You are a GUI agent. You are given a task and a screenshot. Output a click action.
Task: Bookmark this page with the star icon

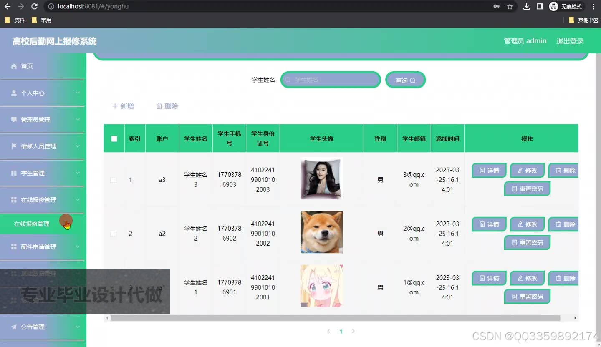pyautogui.click(x=510, y=6)
